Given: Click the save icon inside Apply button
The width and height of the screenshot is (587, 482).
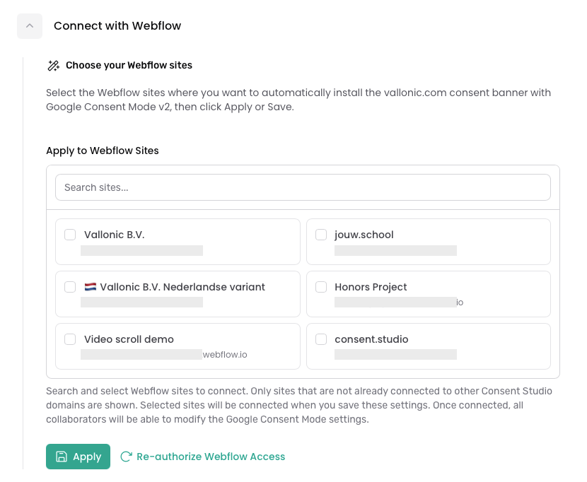Looking at the screenshot, I should click(x=62, y=457).
